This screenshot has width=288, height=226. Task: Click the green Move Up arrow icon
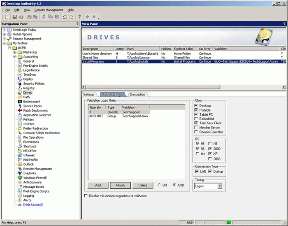87,17
